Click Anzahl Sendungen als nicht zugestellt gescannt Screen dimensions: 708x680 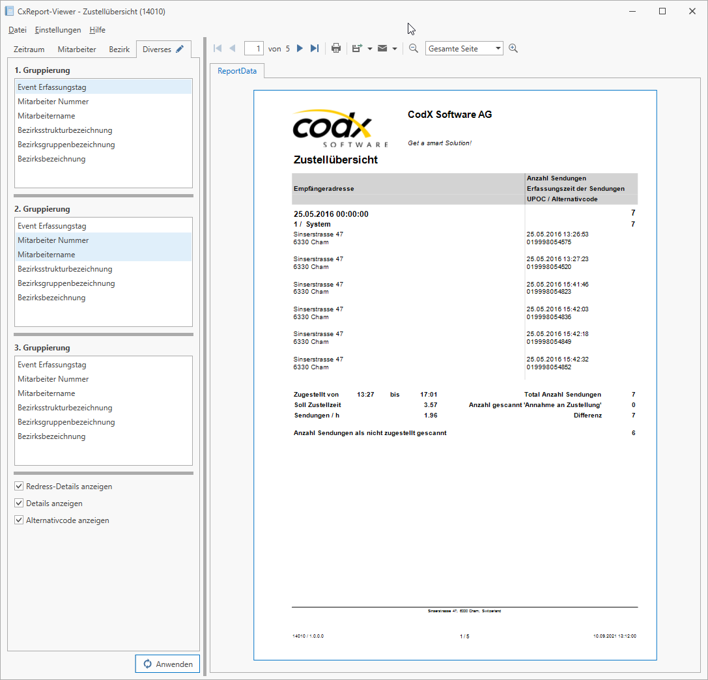(370, 433)
